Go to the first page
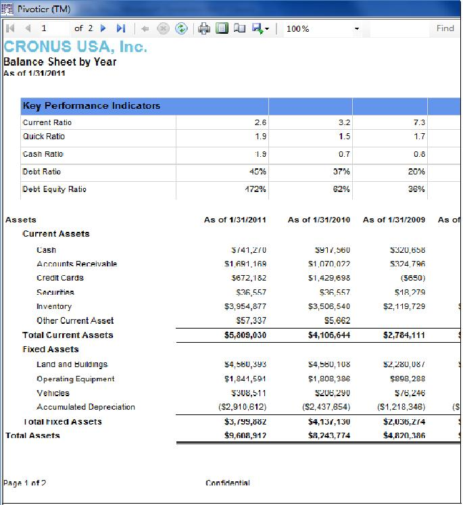 tap(10, 28)
